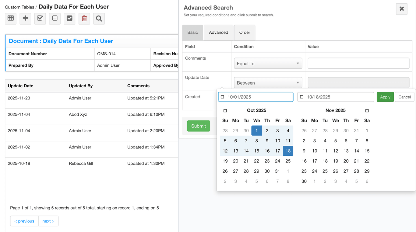Click the 'Updated at 6:10PM' comment cell
Image resolution: width=416 pixels, height=232 pixels.
point(146,115)
